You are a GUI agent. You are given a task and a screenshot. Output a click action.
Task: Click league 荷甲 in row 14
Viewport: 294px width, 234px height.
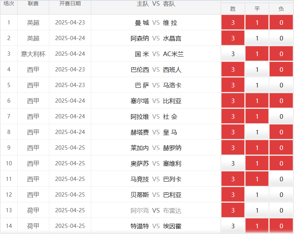[x=33, y=226]
